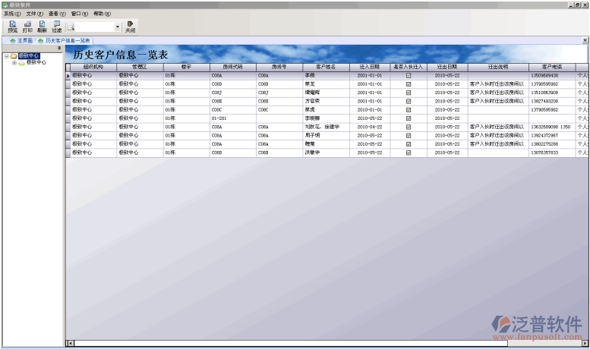Click the 预览 (Preview) toolbar icon
This screenshot has width=590, height=349.
pyautogui.click(x=12, y=27)
